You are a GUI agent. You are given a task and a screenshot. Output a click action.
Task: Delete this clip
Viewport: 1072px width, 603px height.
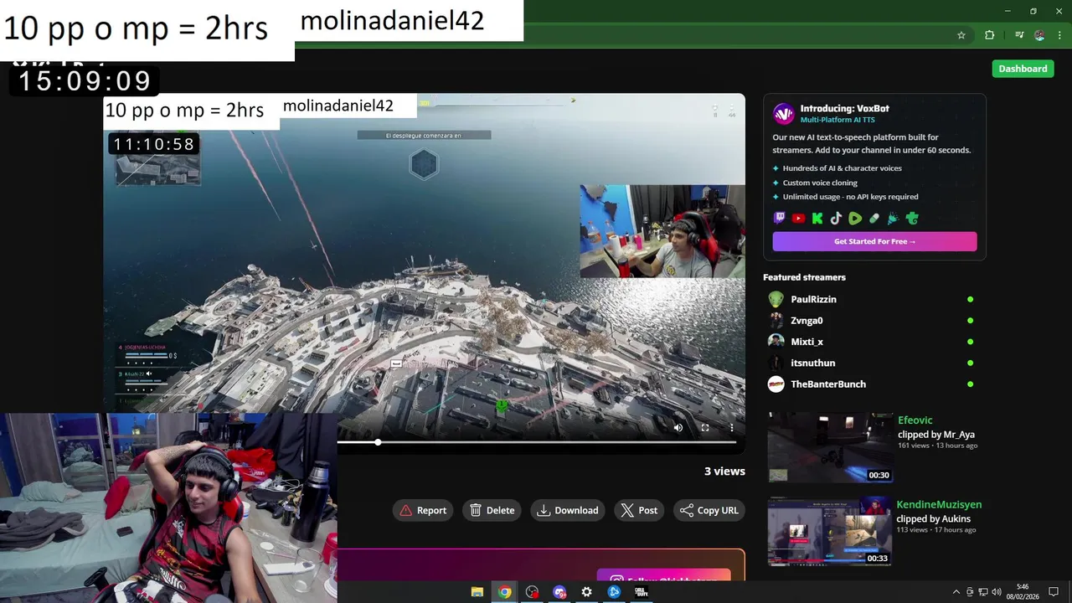(492, 510)
